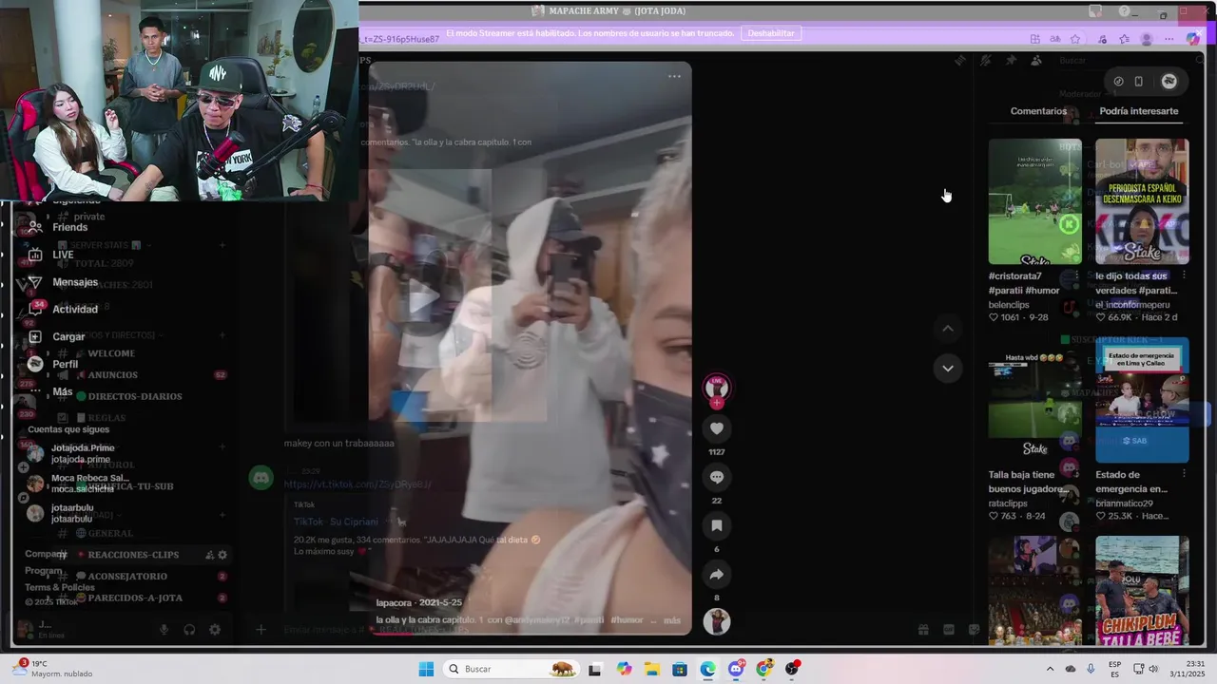
Task: Open the Talla baja tiene buenos jugadores thumbnail
Action: click(1034, 400)
